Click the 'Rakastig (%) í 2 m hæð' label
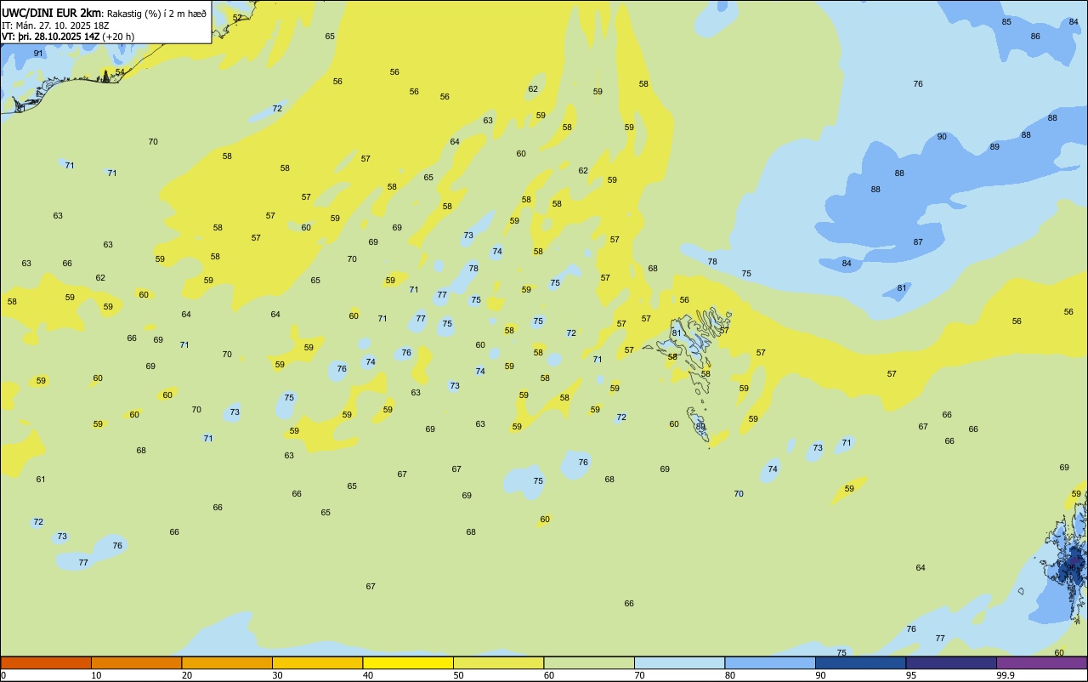Viewport: 1088px width, 682px height. 156,14
